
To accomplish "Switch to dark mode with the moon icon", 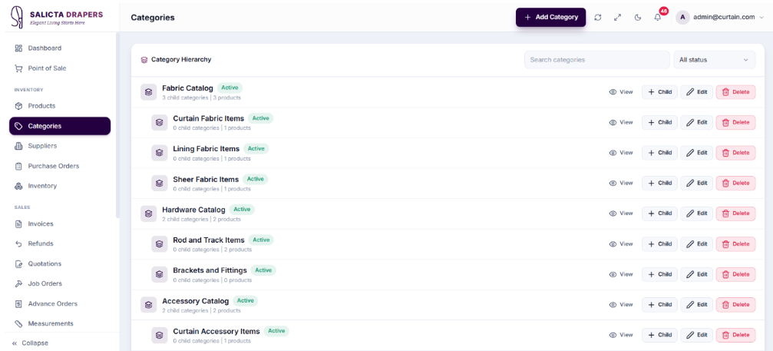I will [637, 17].
